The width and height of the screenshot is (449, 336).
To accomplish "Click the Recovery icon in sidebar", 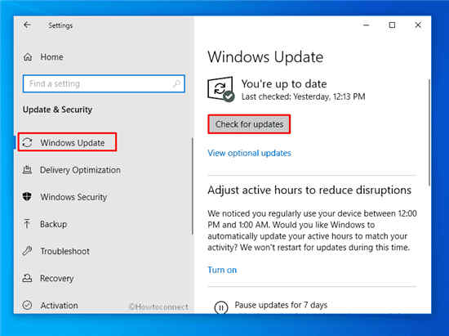I will coord(27,278).
